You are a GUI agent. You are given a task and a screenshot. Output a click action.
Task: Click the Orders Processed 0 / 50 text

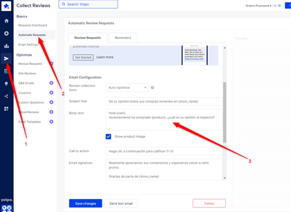pos(261,6)
